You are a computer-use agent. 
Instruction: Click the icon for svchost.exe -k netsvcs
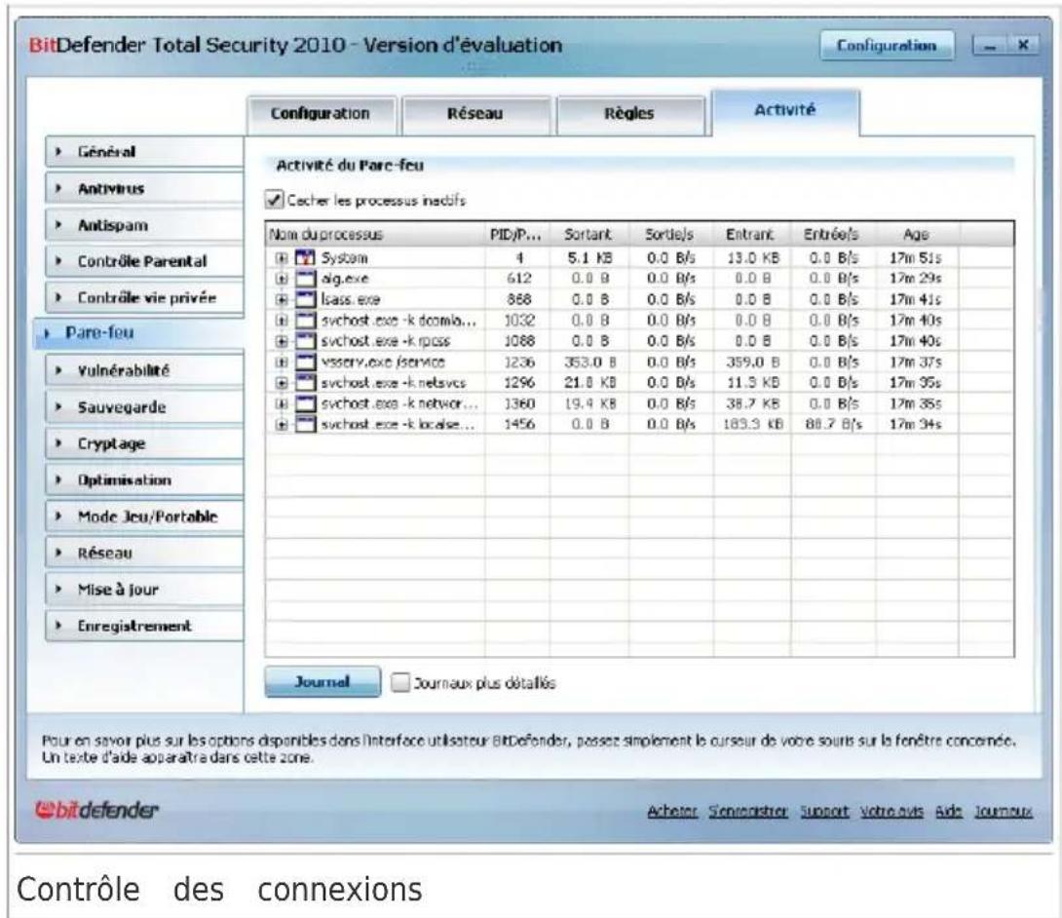tap(306, 383)
